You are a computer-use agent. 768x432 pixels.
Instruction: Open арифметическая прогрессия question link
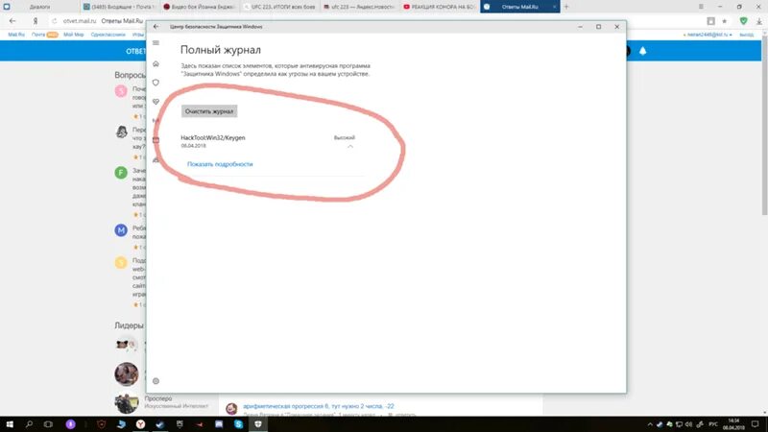pyautogui.click(x=319, y=406)
